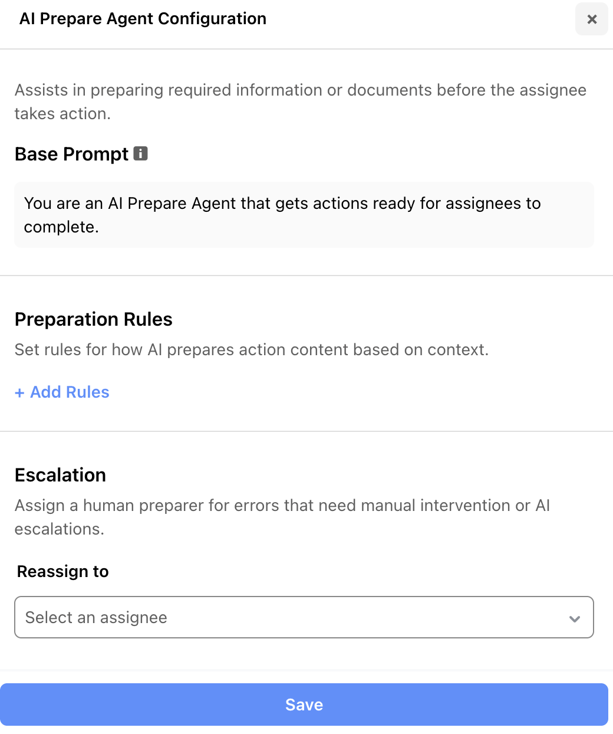
Task: Click the 'Set rules for how AI prepares' text
Action: point(252,350)
